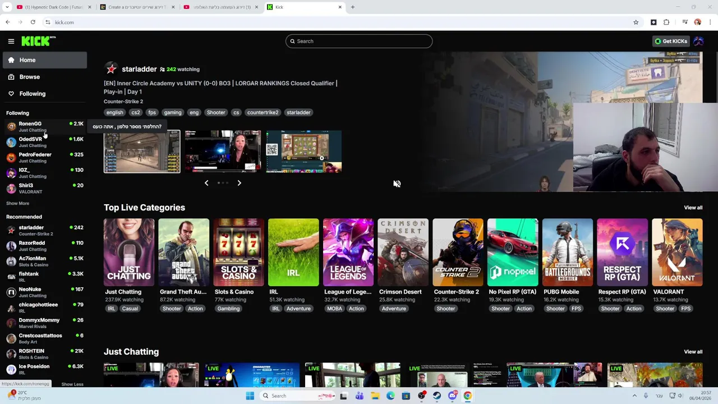
Task: Click starladder channel avatar in featured stream
Action: (x=111, y=69)
